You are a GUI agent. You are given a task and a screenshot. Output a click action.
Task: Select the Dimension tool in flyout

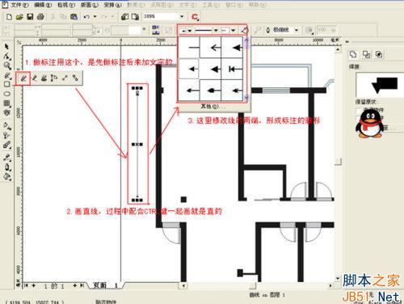[54, 78]
